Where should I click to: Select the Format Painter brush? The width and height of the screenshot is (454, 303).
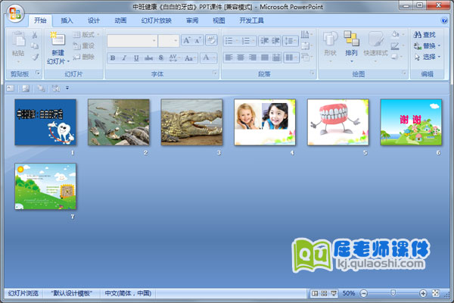tap(35, 57)
